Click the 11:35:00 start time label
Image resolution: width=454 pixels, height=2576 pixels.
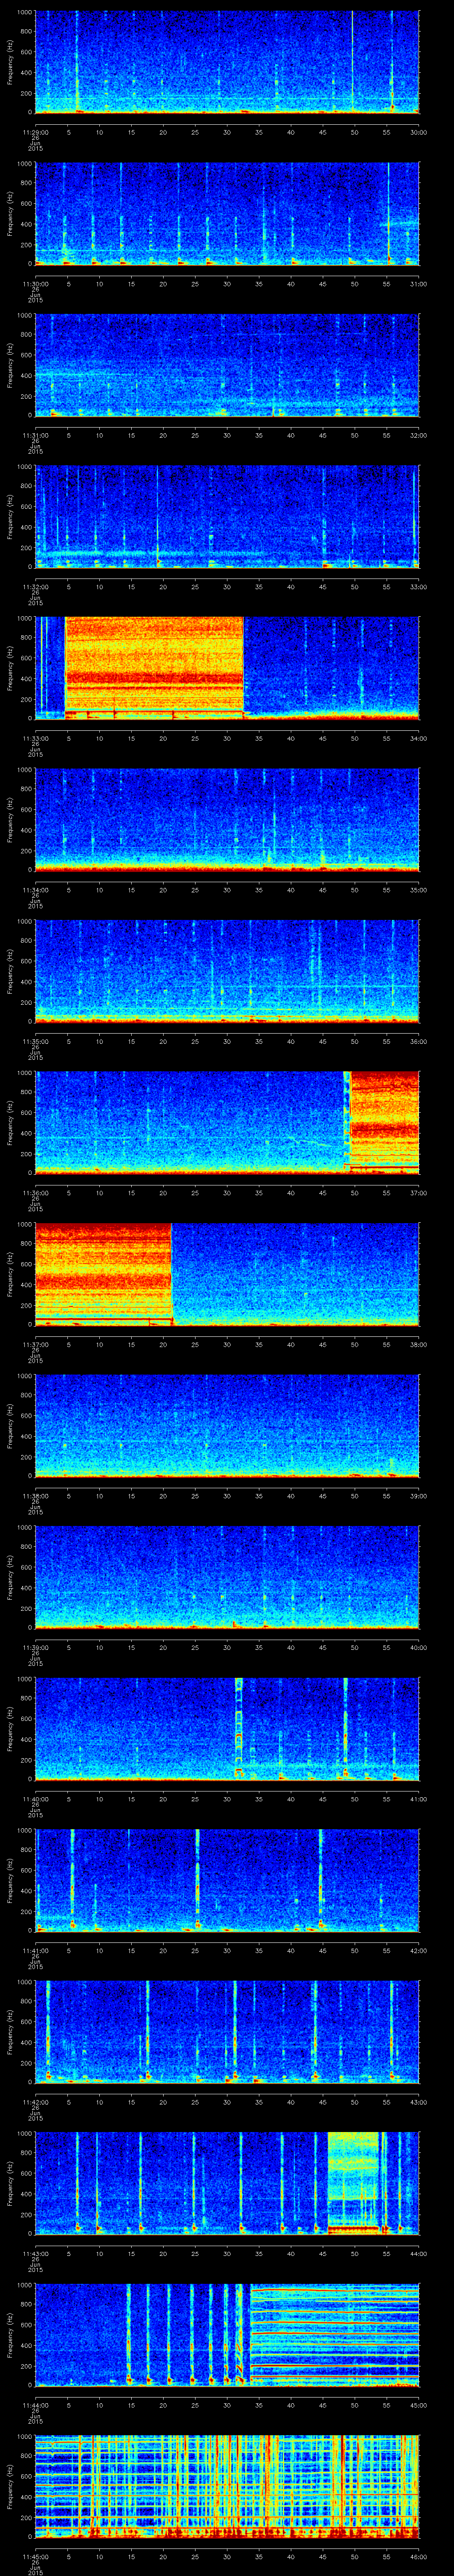click(x=35, y=1041)
